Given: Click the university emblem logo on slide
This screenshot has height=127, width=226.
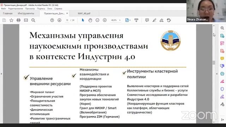Looking at the screenshot, I should [x=171, y=41].
